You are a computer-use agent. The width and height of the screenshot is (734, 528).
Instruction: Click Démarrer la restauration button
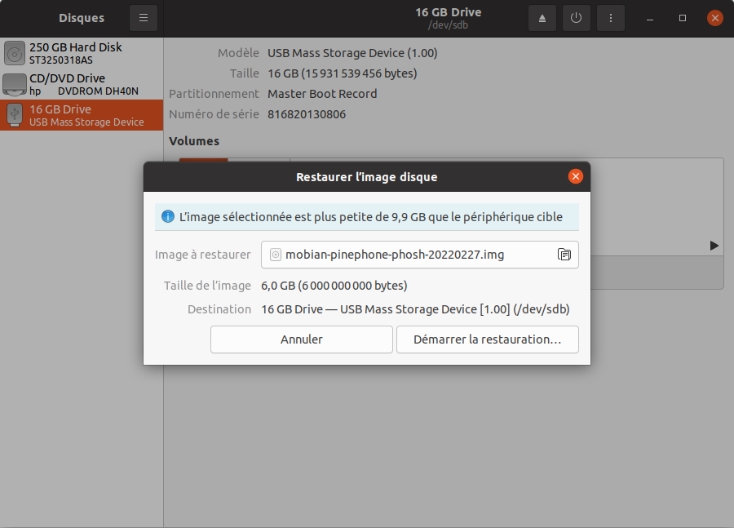487,339
